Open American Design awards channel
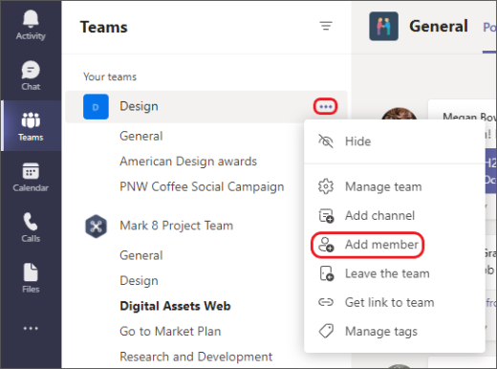 [x=188, y=162]
